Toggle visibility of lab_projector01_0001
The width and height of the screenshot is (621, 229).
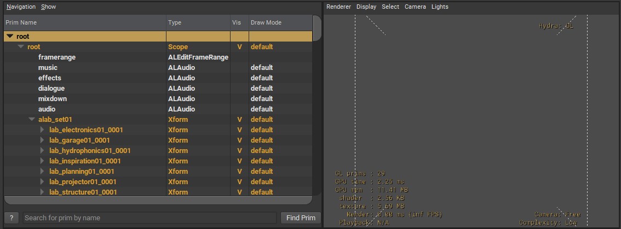[239, 181]
